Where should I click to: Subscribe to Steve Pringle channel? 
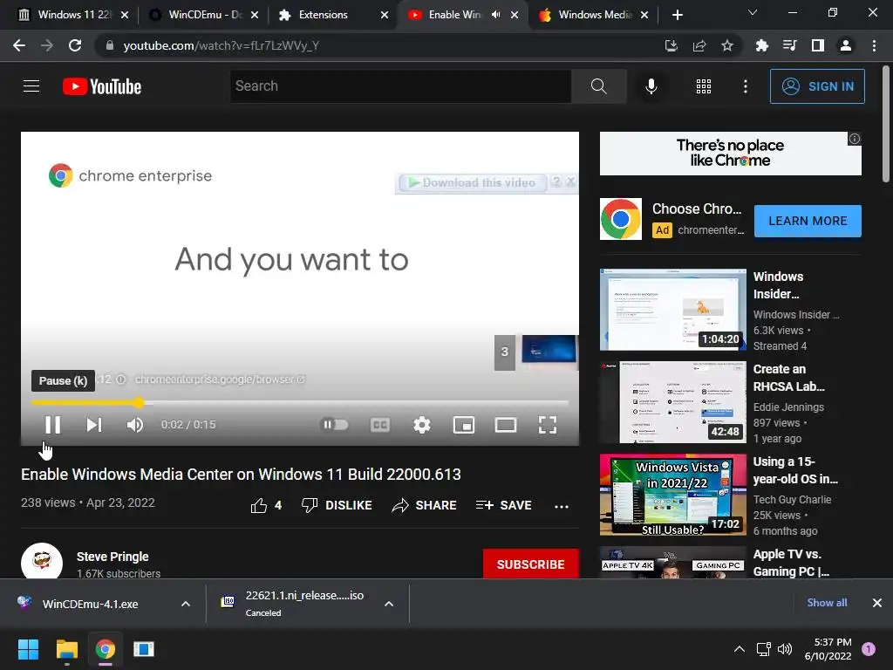point(531,564)
